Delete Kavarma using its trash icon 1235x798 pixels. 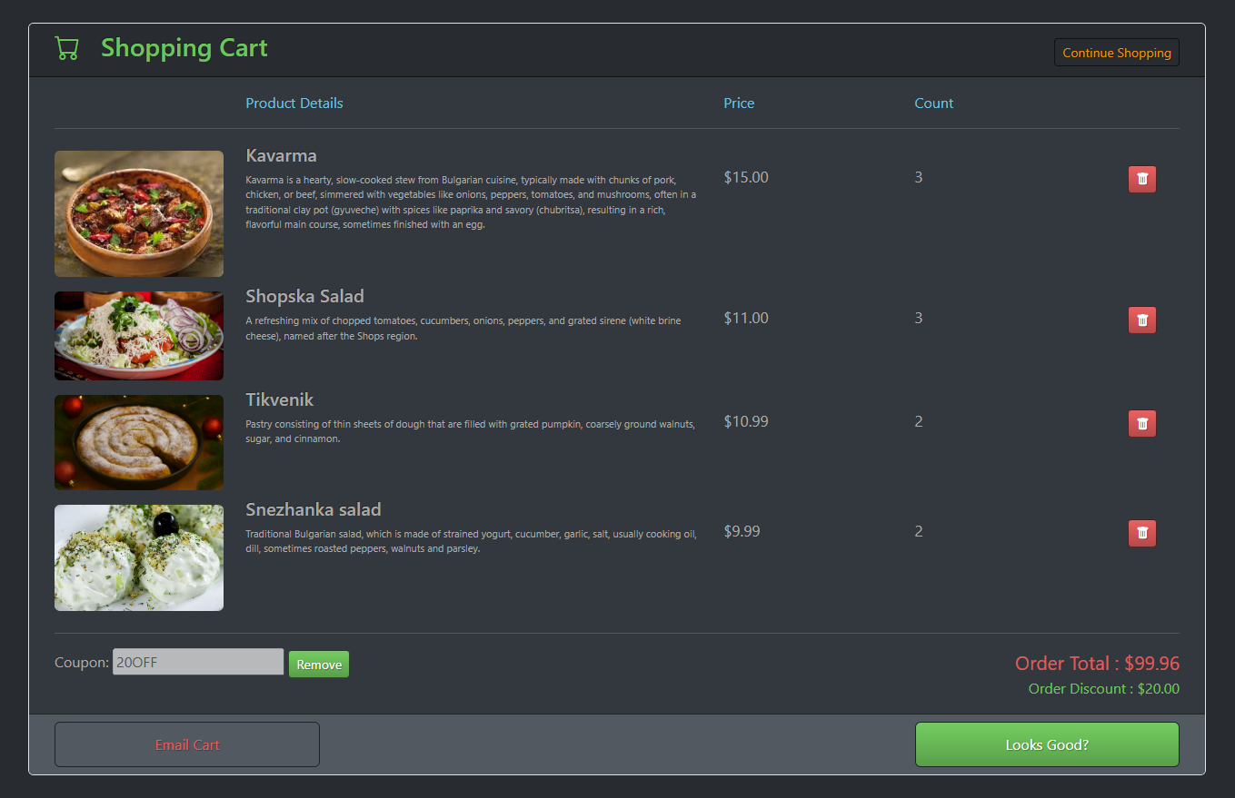click(1141, 179)
